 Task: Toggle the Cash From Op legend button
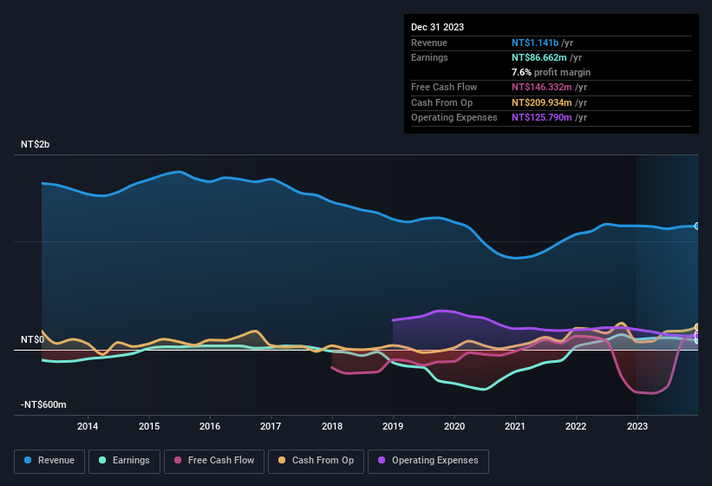(316, 461)
